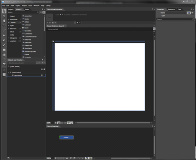Select the LayoutRoot tree item
196x160 pixels.
(x=26, y=76)
